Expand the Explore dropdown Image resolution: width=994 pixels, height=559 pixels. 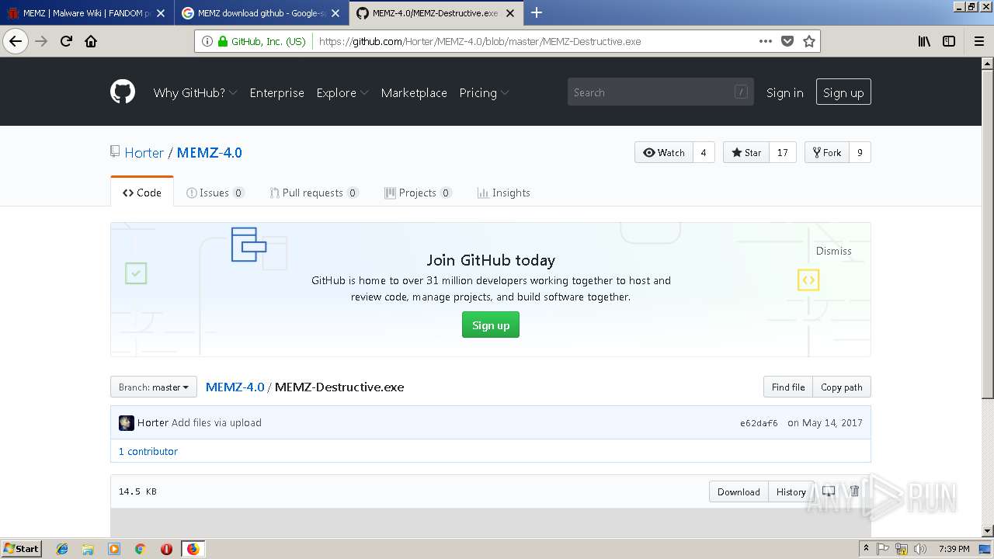tap(342, 92)
